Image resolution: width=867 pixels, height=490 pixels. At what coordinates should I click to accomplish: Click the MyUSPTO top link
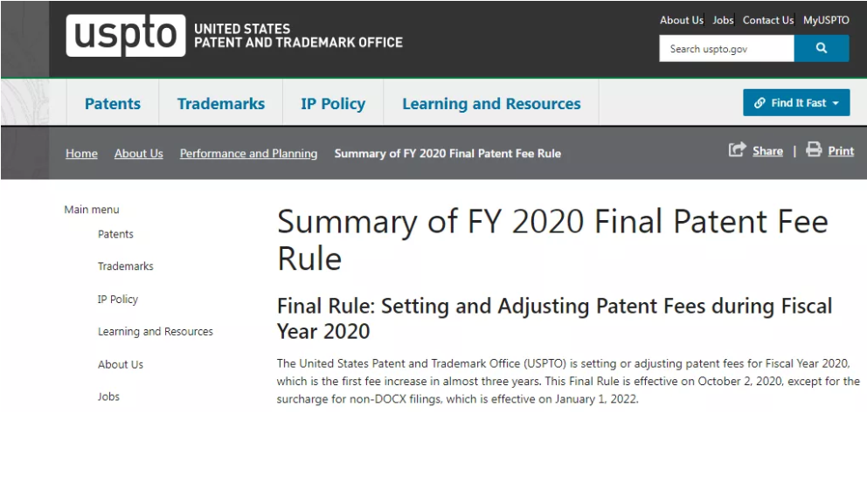click(x=826, y=20)
